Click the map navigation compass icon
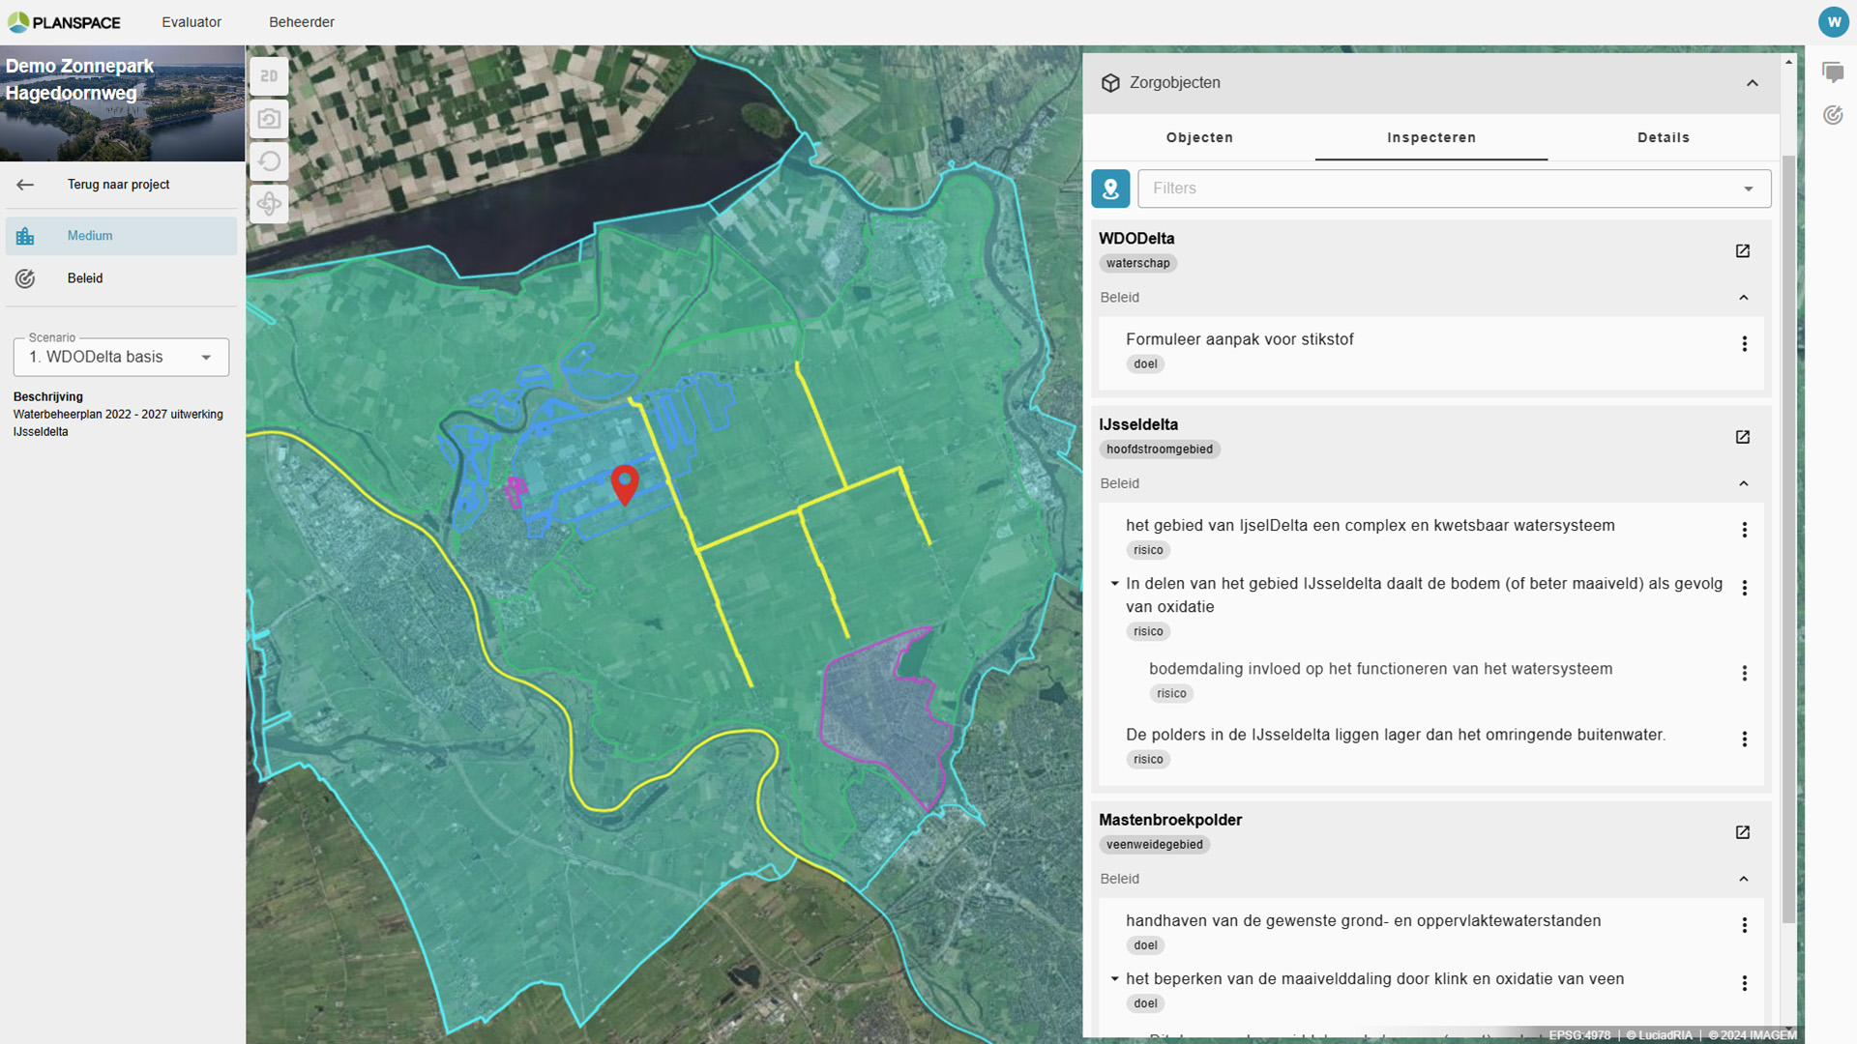 [x=269, y=204]
